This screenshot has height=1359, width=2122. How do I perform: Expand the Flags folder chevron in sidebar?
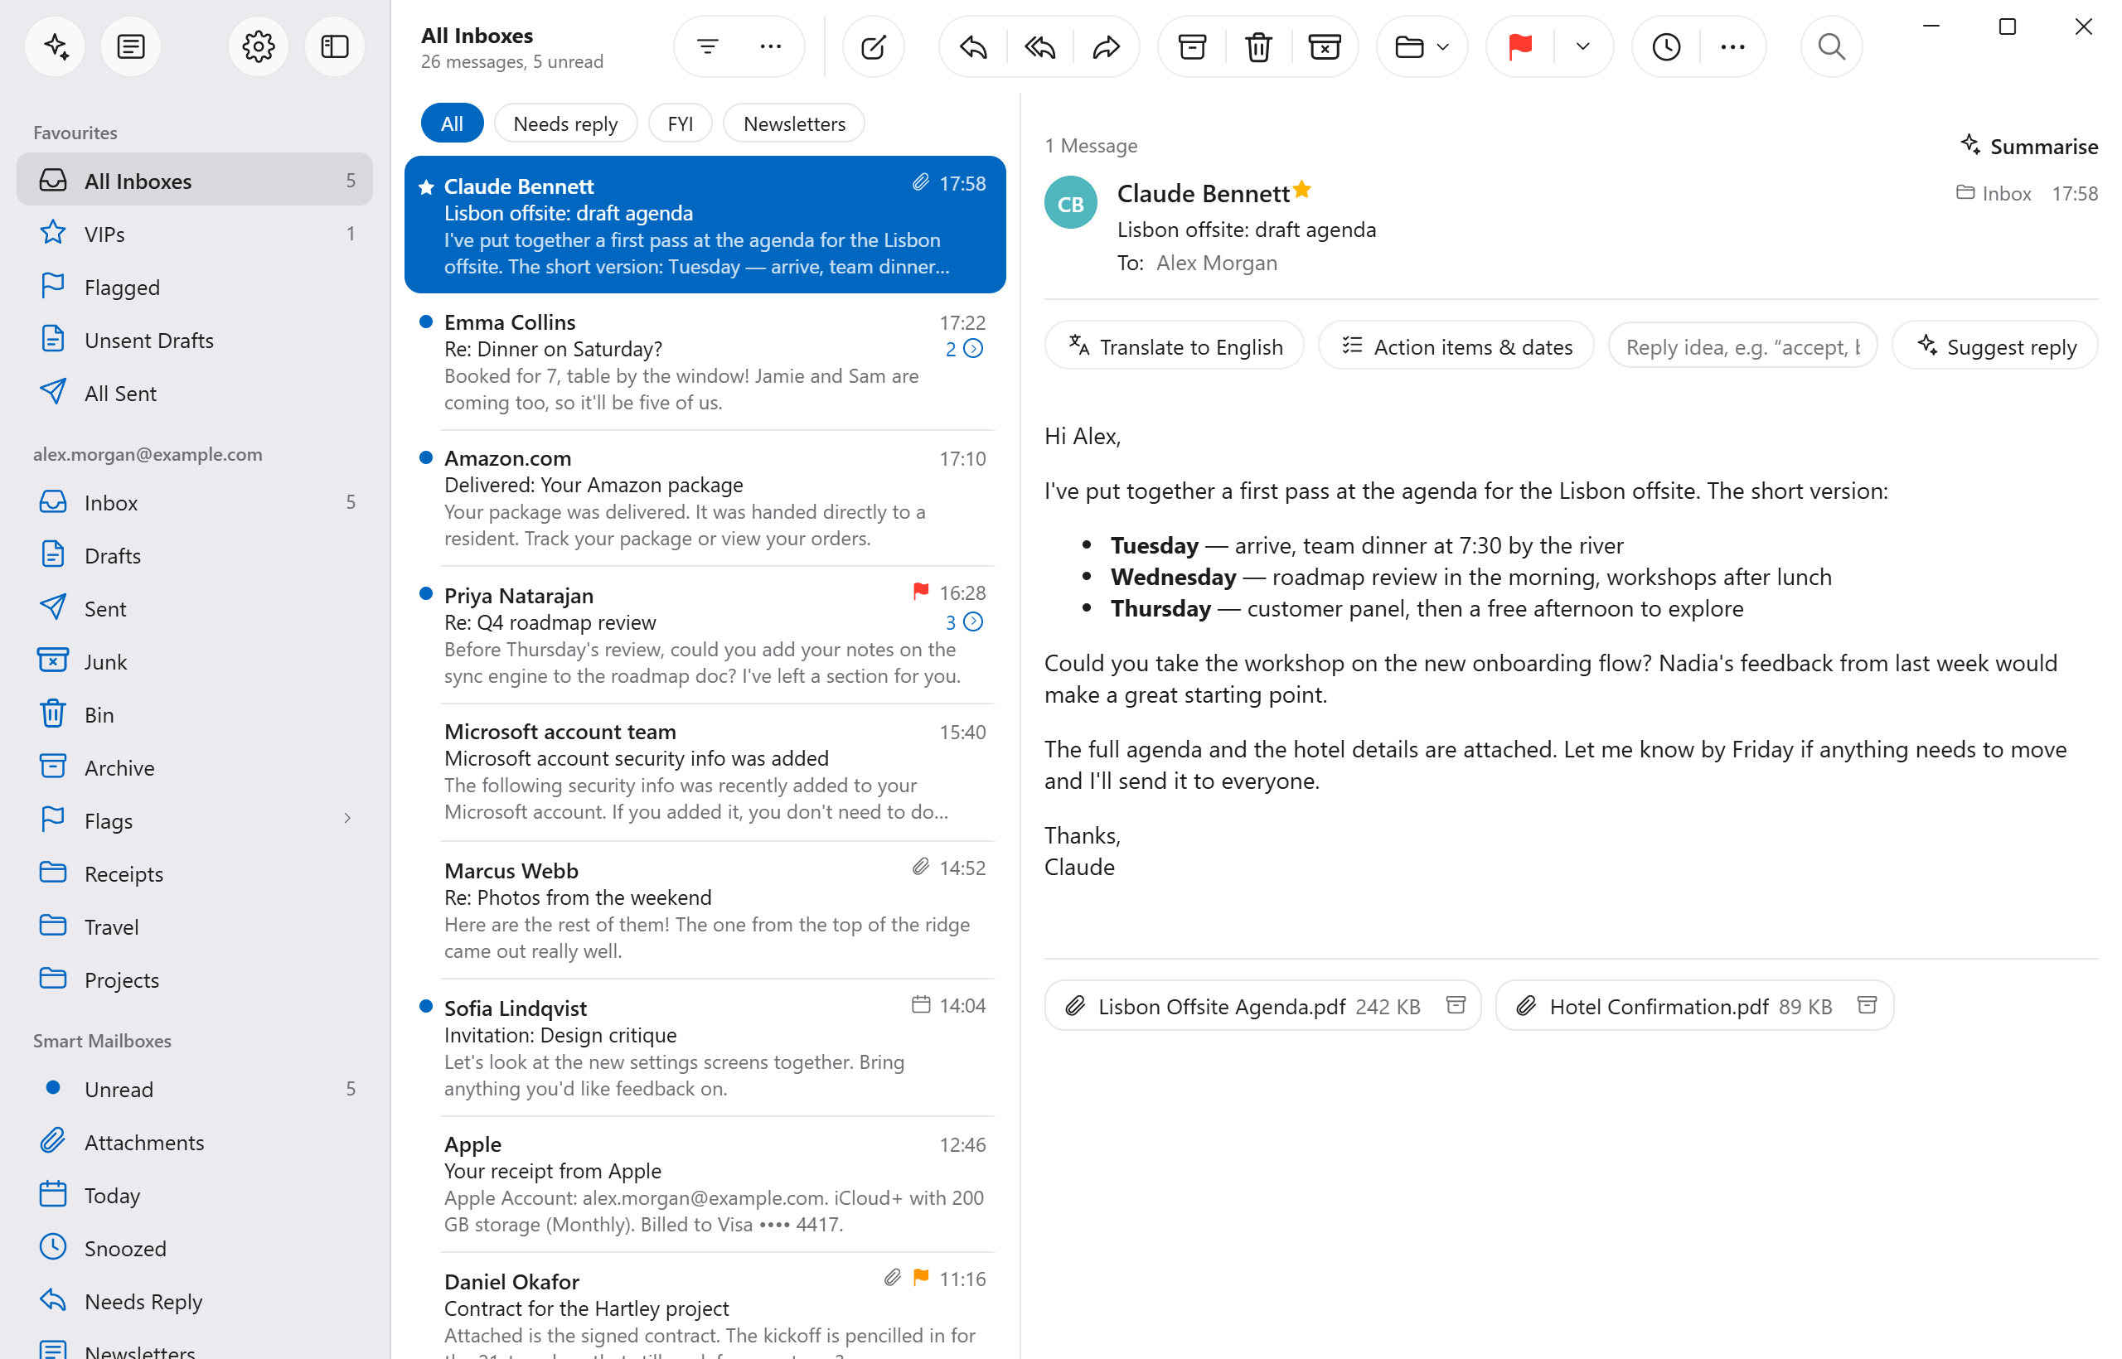(347, 819)
